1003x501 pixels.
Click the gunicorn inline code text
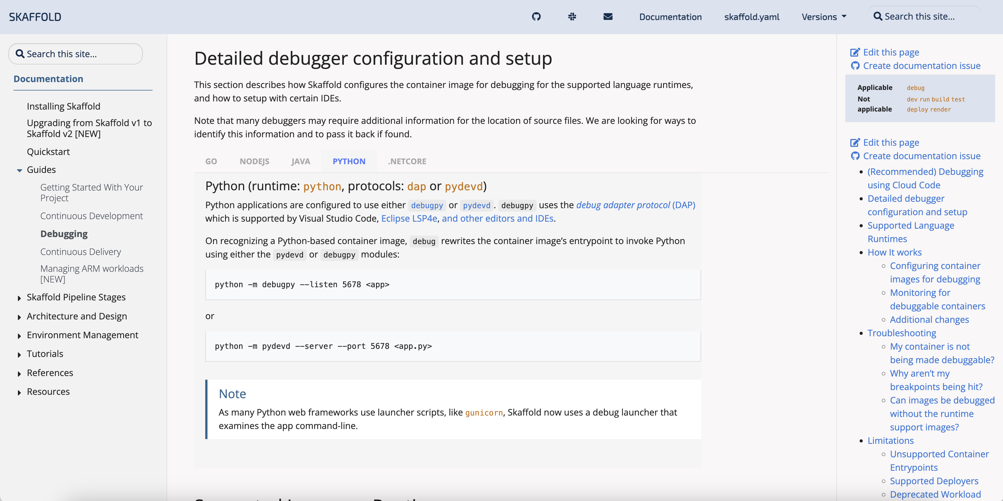pyautogui.click(x=484, y=412)
